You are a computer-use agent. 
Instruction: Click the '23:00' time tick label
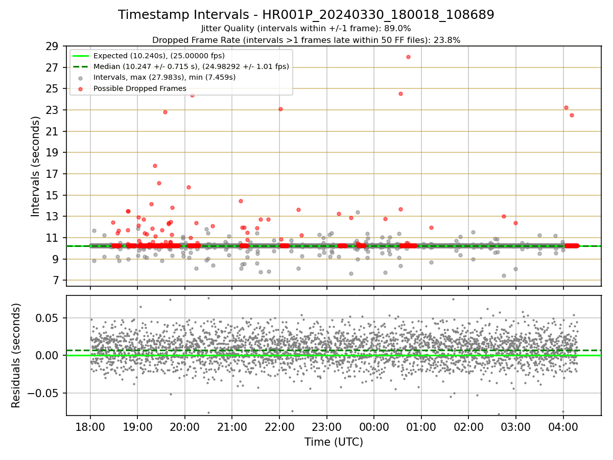(x=326, y=426)
